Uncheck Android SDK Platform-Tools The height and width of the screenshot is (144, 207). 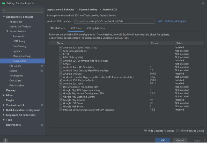tap(61, 80)
